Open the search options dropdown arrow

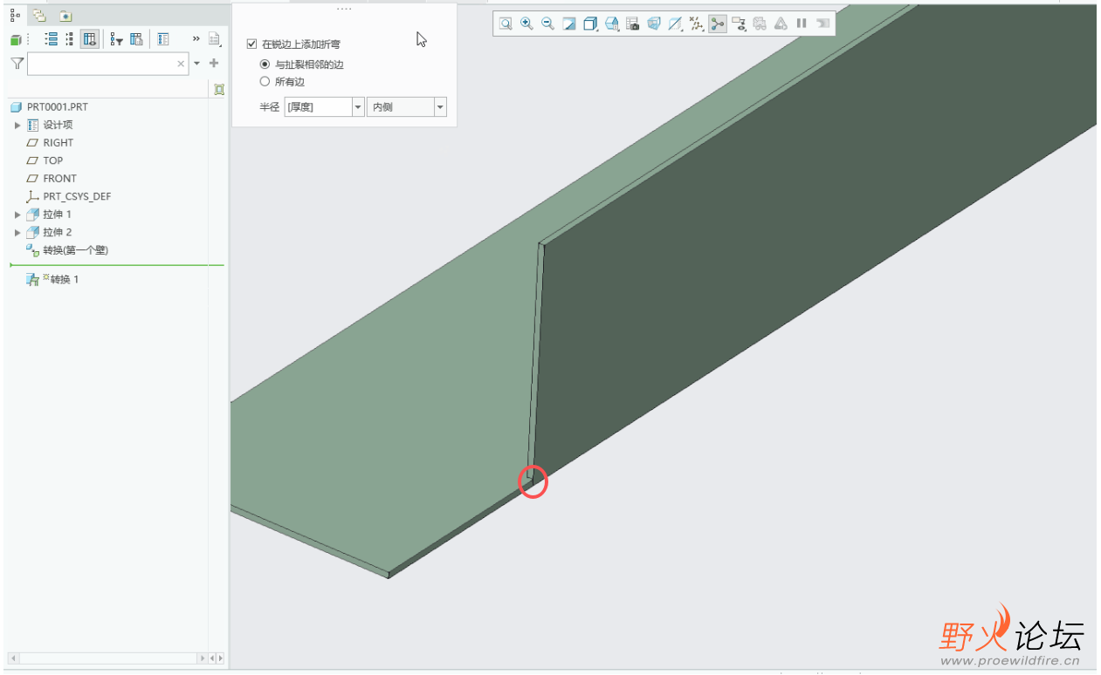[197, 64]
